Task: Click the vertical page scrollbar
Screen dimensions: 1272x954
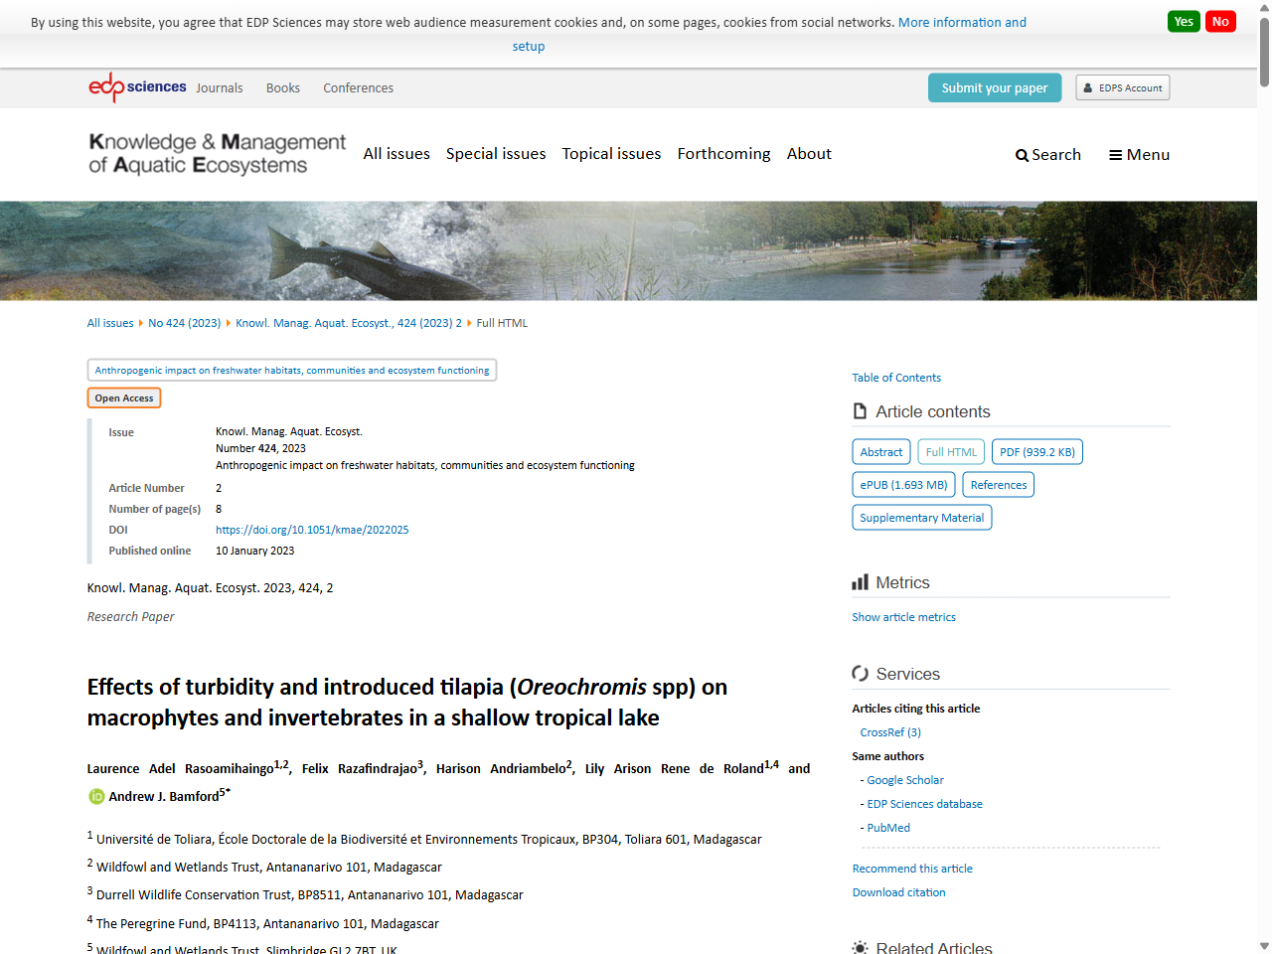Action: [1263, 50]
